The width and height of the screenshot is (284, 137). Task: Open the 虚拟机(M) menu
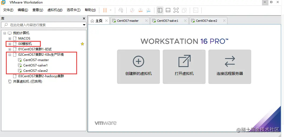point(55,10)
